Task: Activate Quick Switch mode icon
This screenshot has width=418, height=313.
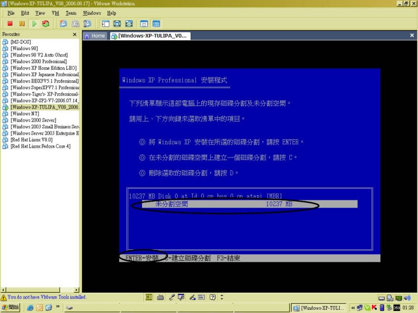Action: pyautogui.click(x=129, y=23)
